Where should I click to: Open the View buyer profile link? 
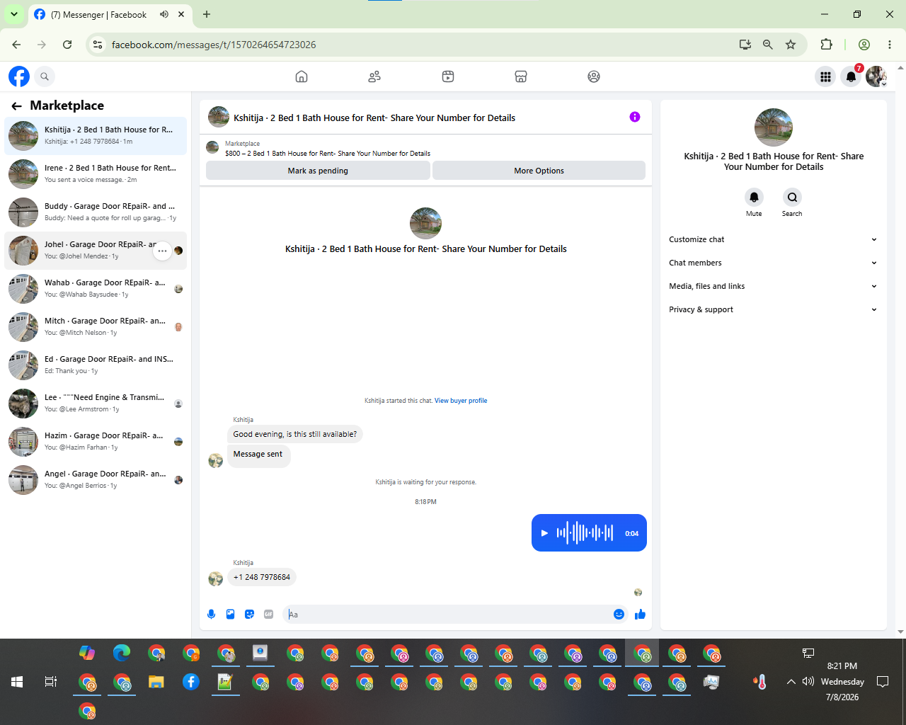point(461,401)
